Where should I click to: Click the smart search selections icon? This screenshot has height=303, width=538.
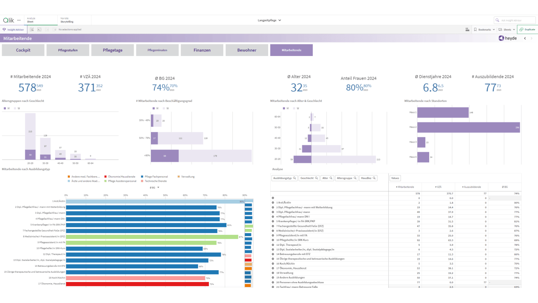pos(32,29)
